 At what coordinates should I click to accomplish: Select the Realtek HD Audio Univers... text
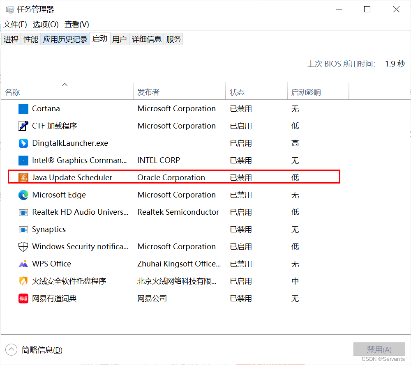coord(80,212)
